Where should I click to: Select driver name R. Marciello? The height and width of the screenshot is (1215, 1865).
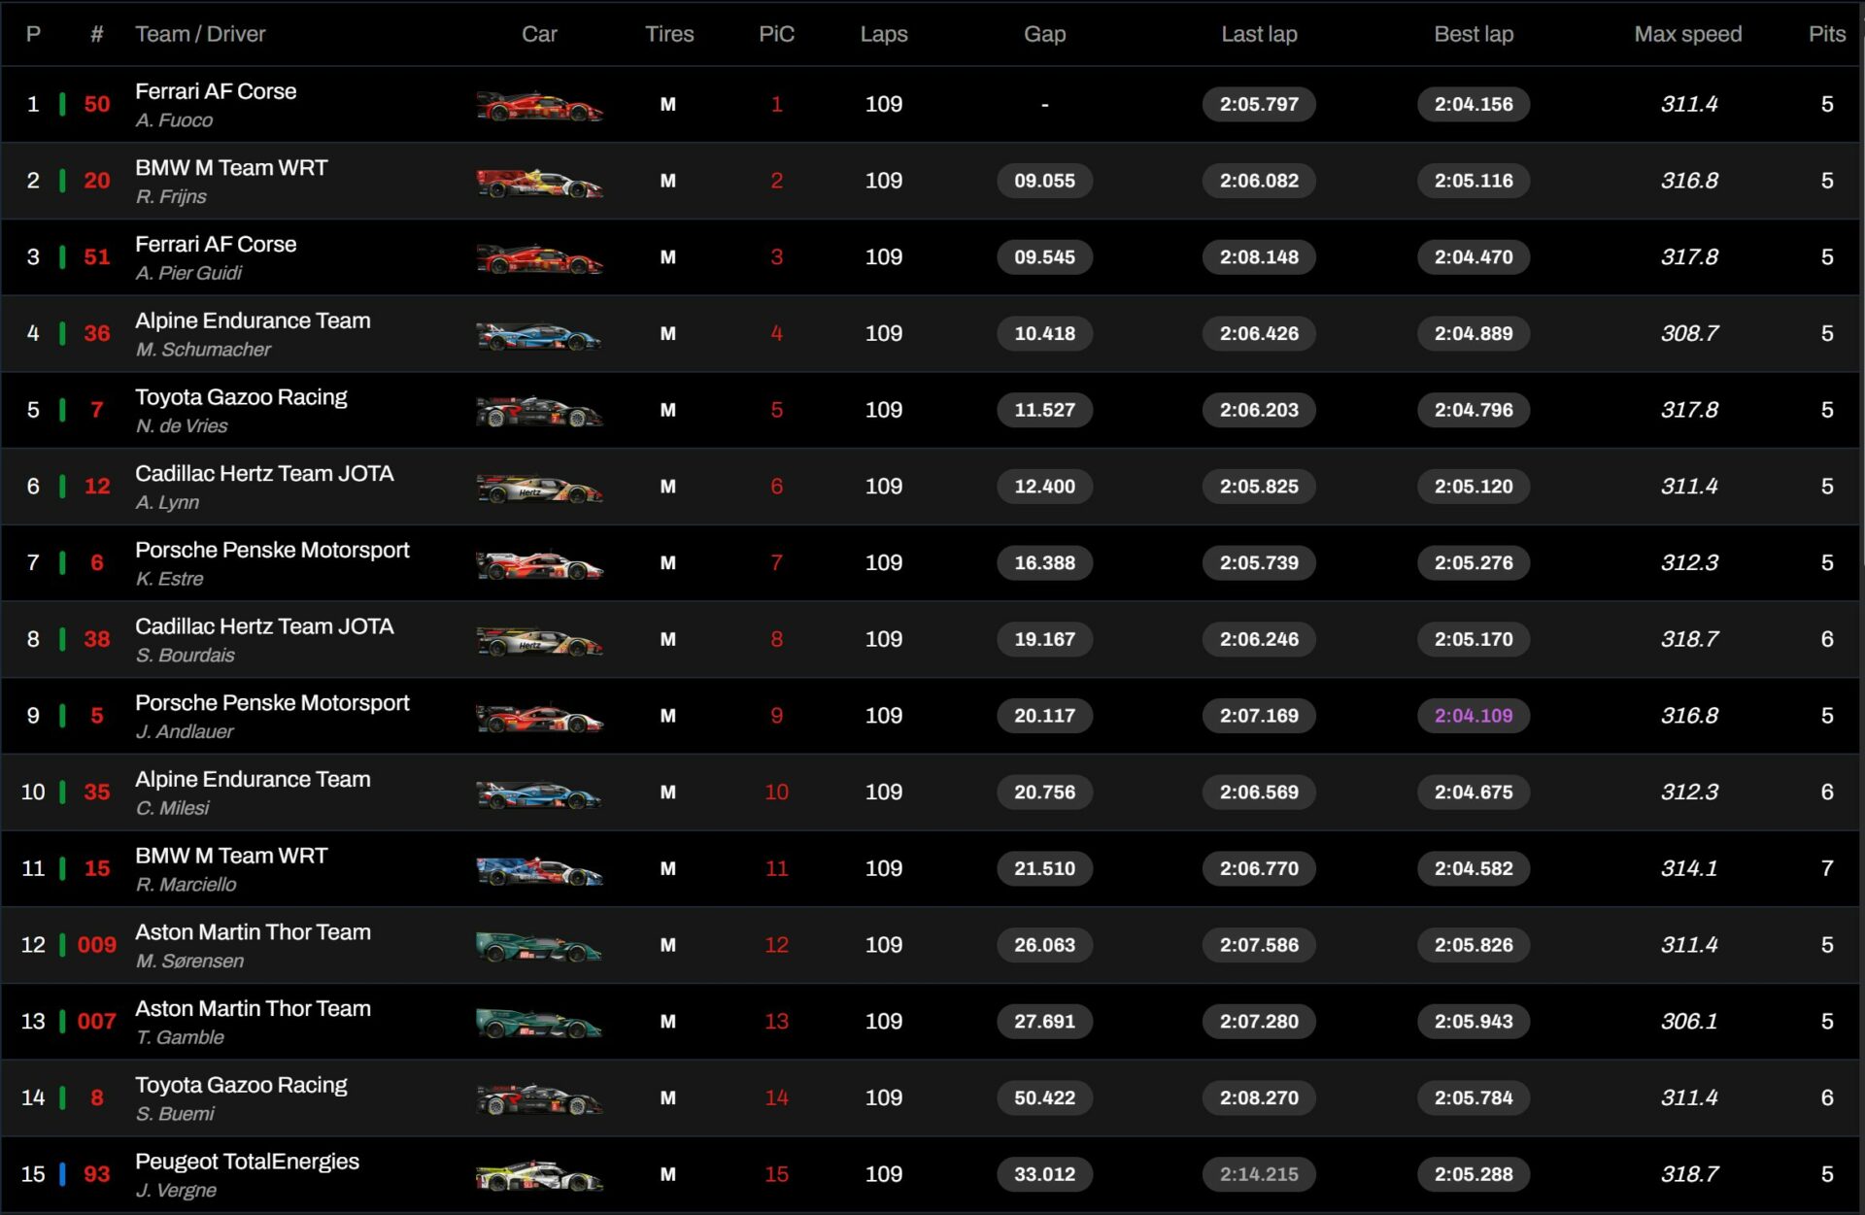coord(186,885)
